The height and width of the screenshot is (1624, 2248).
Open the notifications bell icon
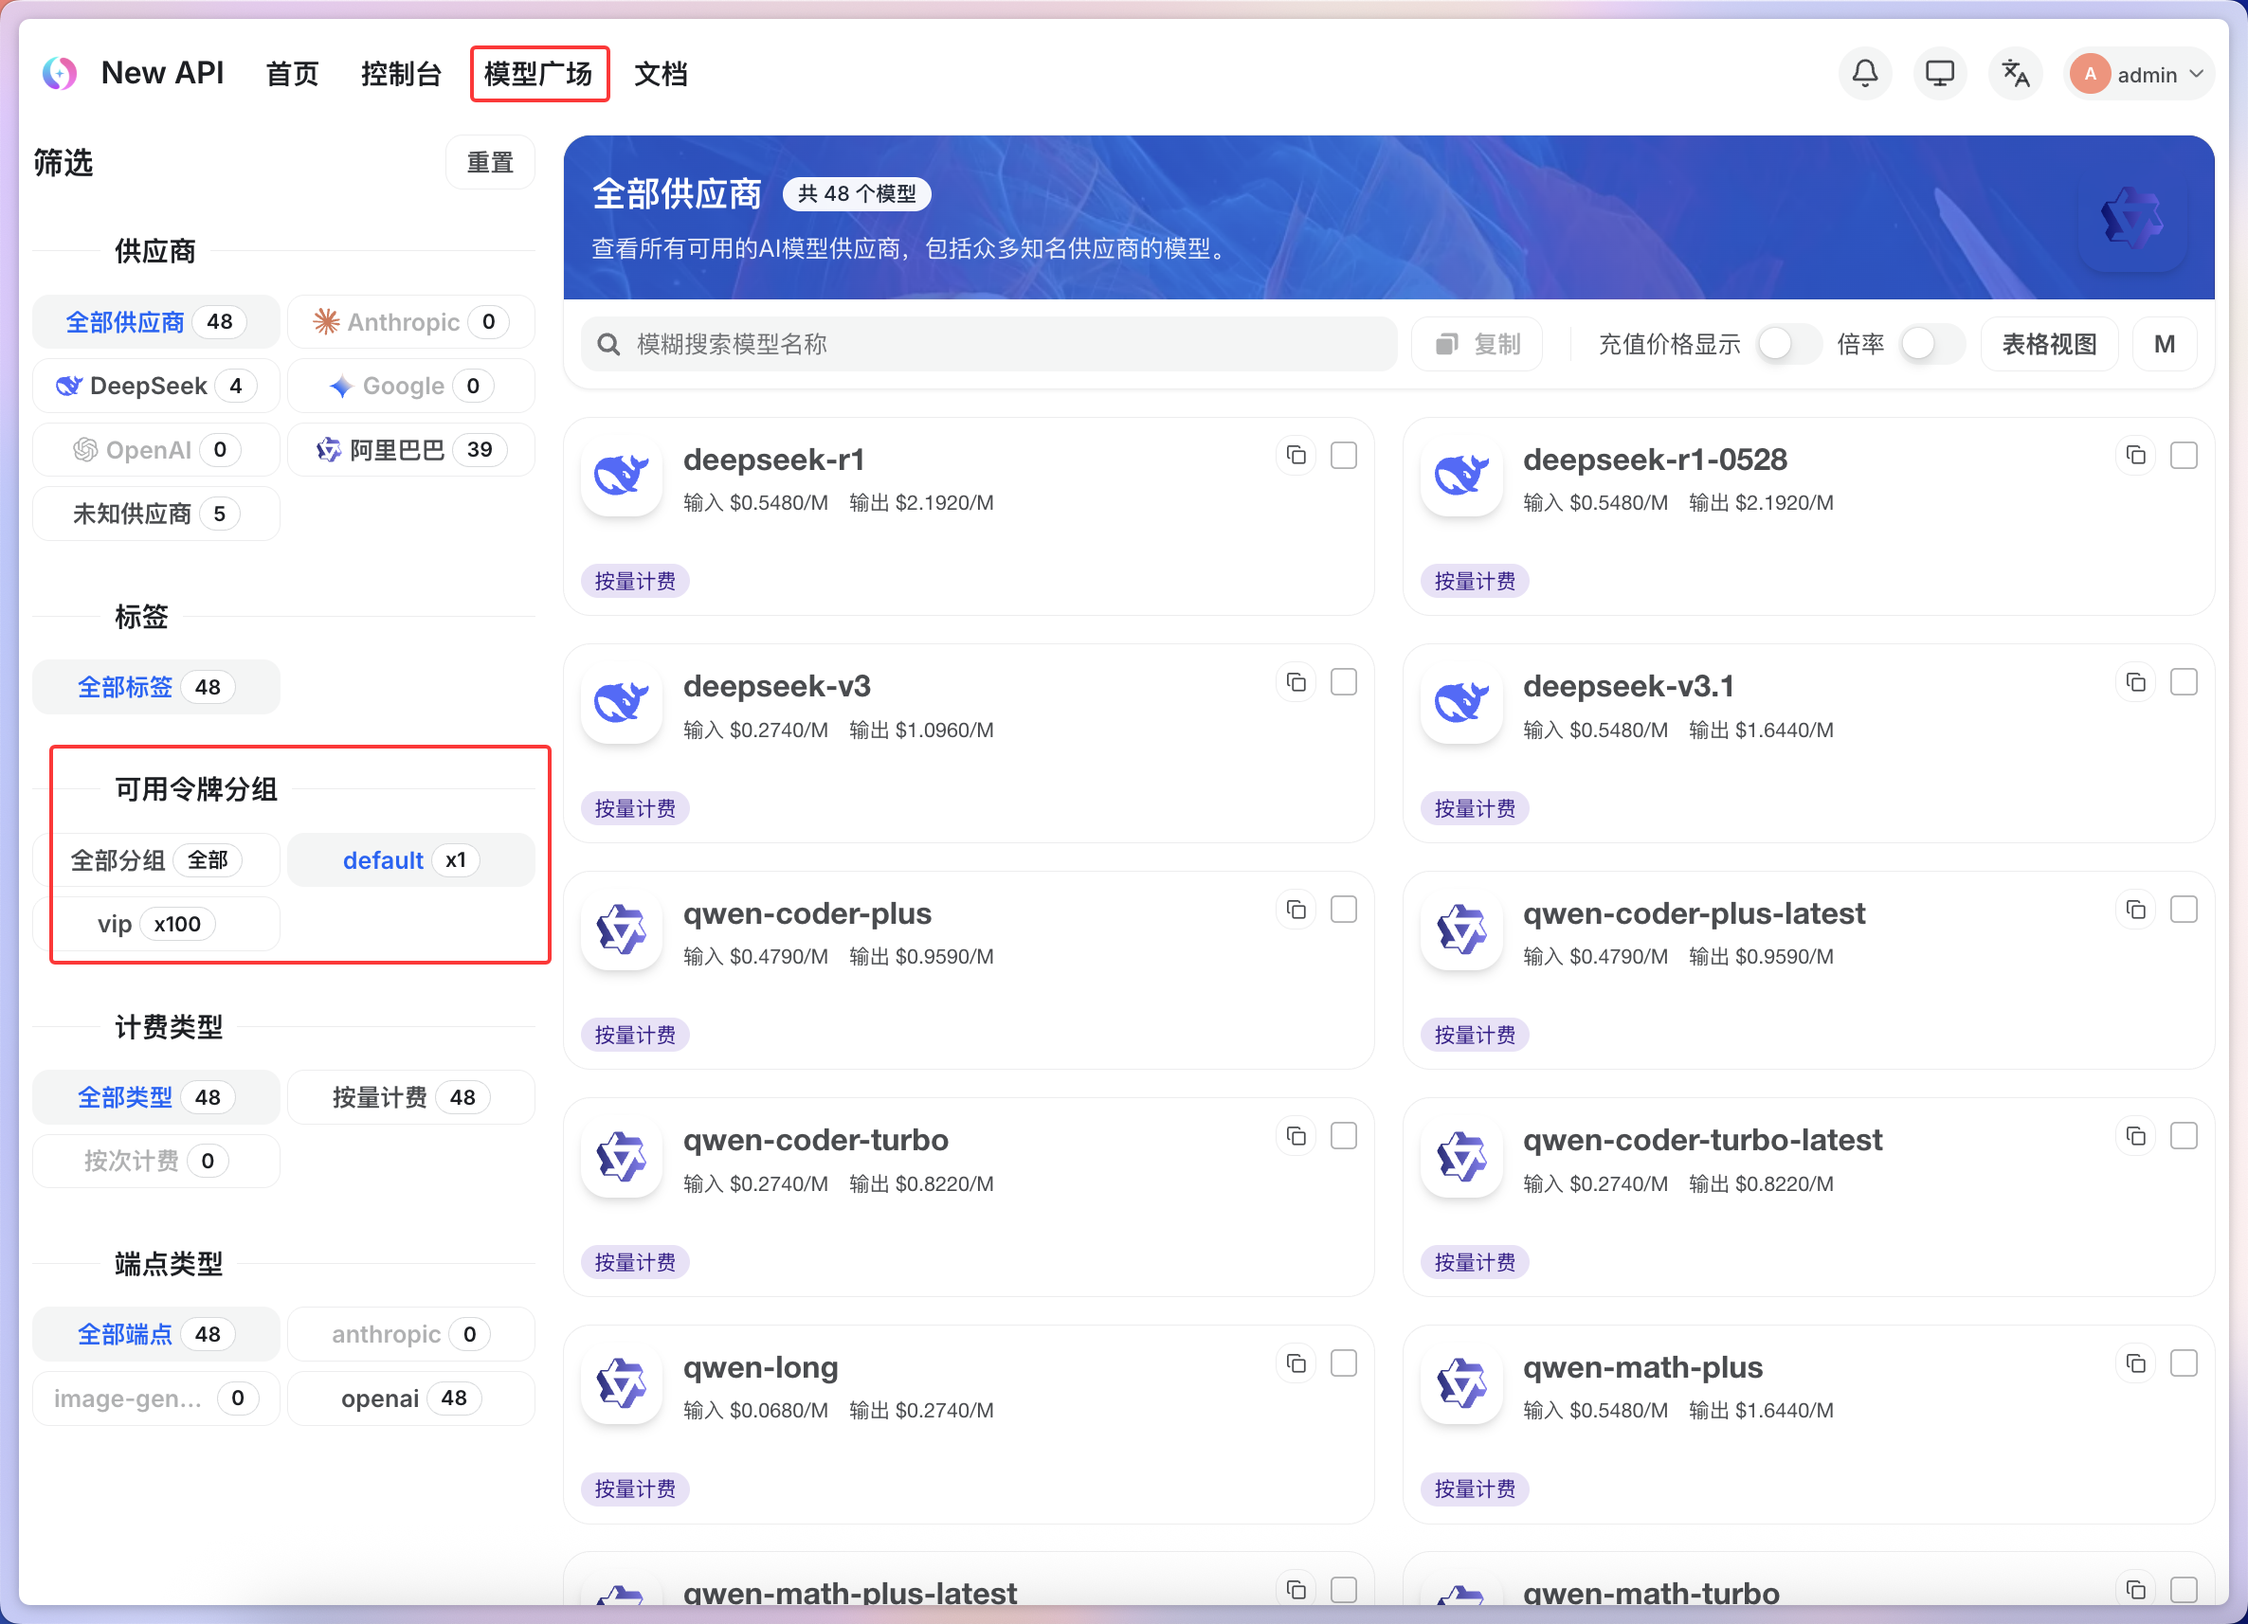[x=1864, y=73]
